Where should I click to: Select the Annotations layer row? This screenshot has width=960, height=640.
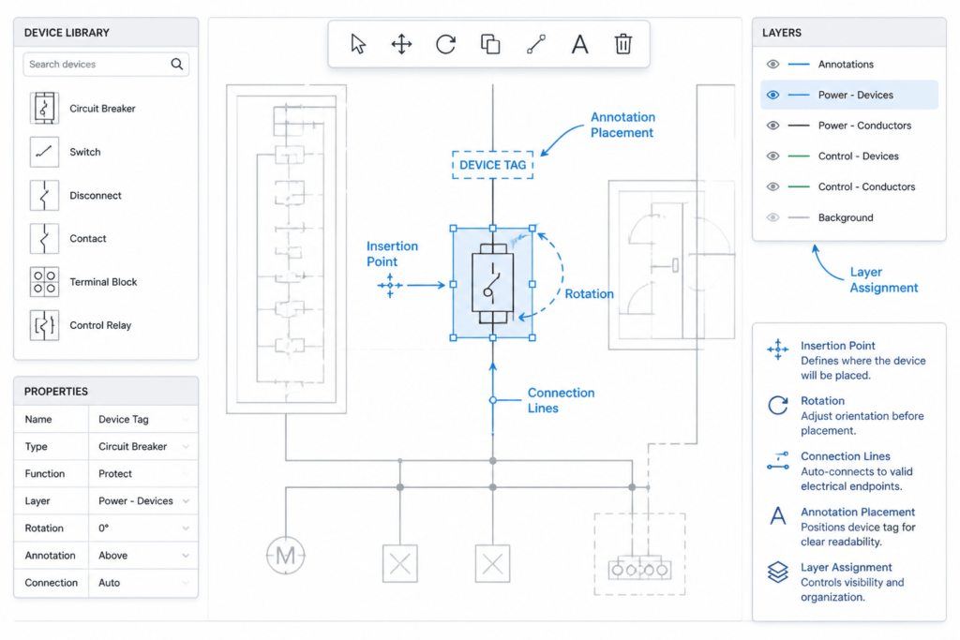(x=848, y=65)
